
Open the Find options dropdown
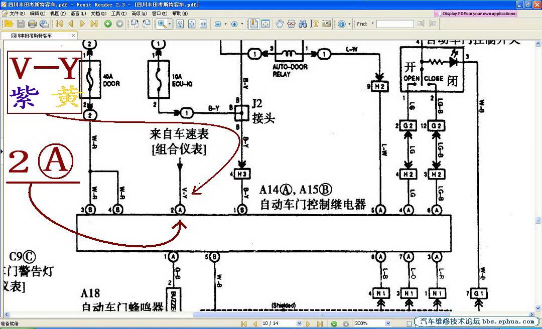tap(372, 24)
